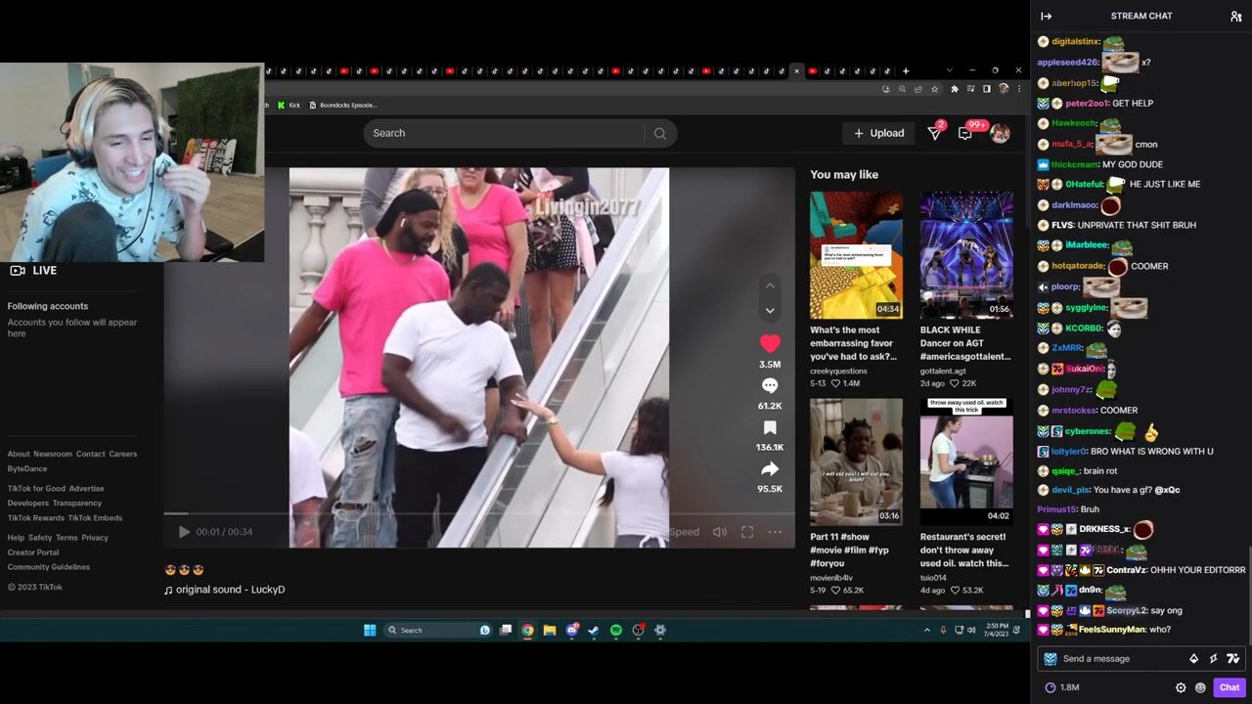Image resolution: width=1252 pixels, height=704 pixels.
Task: Mute the TikTok video volume
Action: point(719,532)
